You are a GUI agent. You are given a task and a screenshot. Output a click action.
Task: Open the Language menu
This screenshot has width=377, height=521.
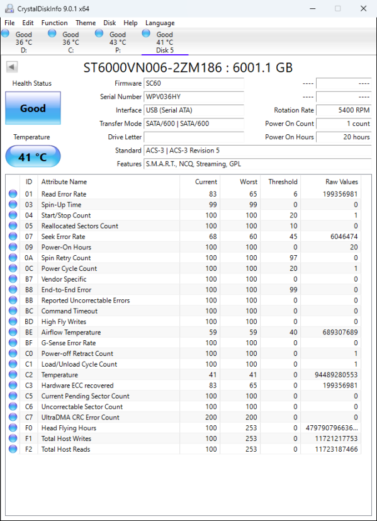click(x=160, y=23)
